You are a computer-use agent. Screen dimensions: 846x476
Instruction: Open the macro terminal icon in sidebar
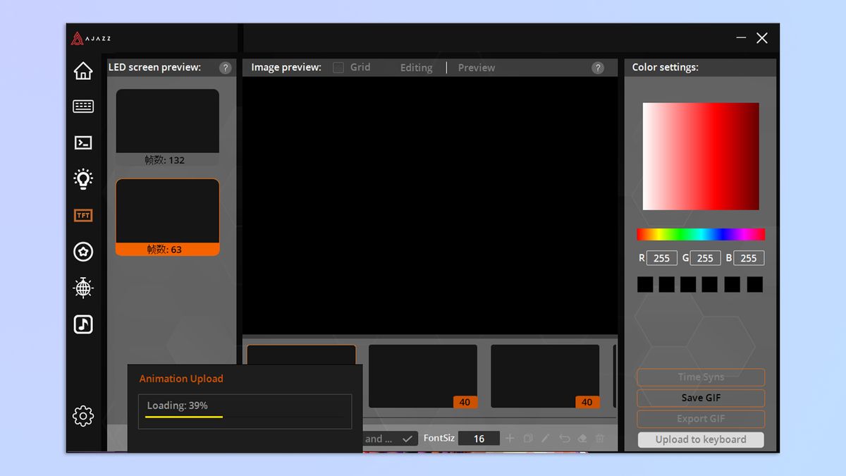point(83,142)
